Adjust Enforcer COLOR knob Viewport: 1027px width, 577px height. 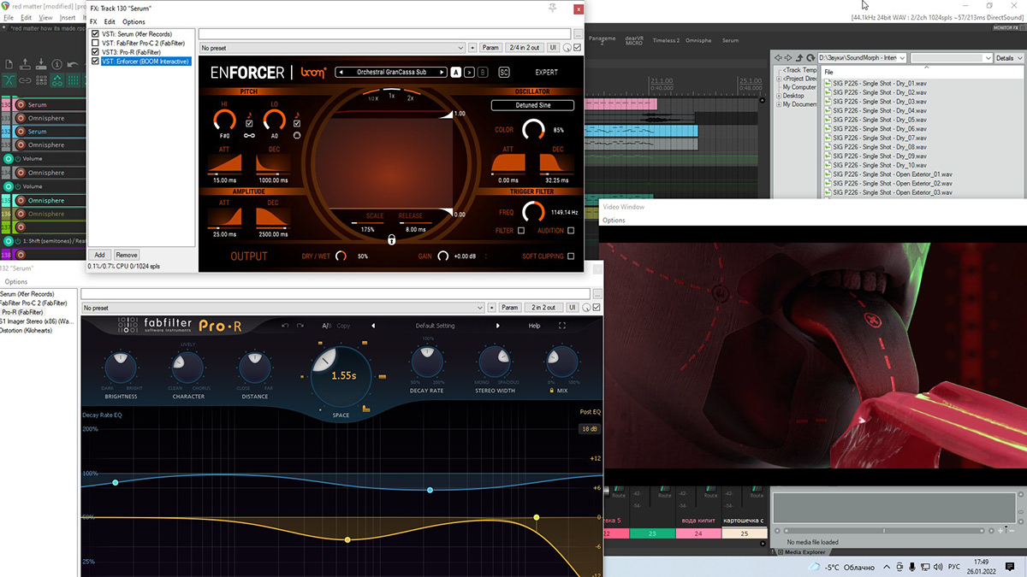pos(533,130)
